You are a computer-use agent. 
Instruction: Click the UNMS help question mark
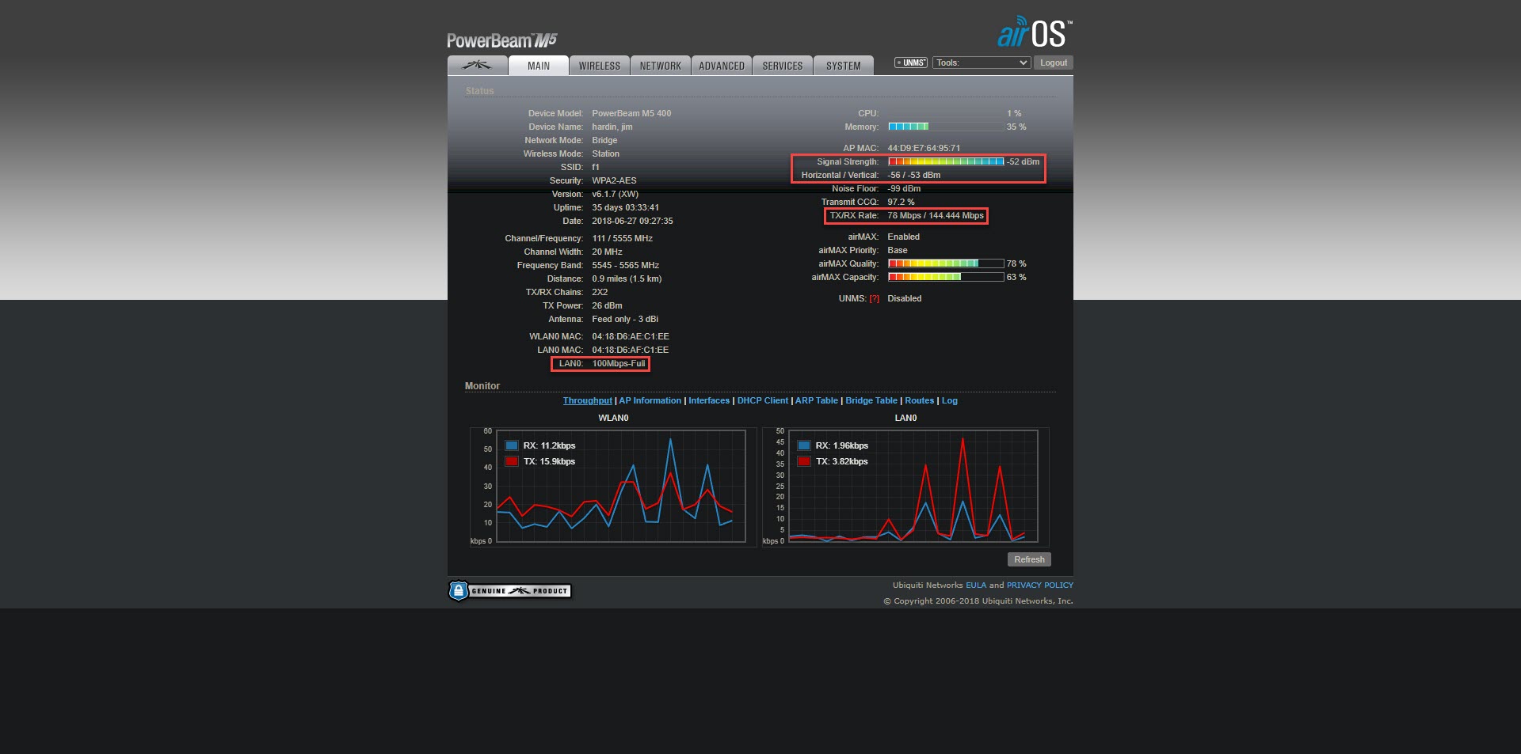pyautogui.click(x=874, y=299)
